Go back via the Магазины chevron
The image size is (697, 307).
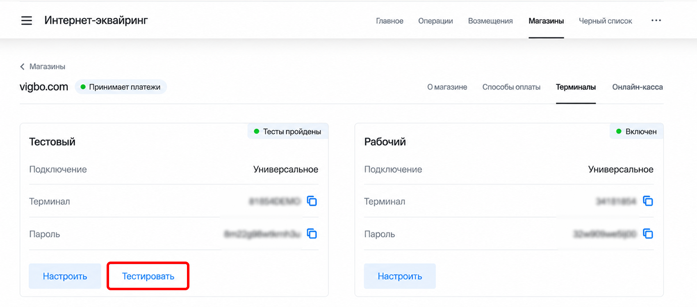22,66
